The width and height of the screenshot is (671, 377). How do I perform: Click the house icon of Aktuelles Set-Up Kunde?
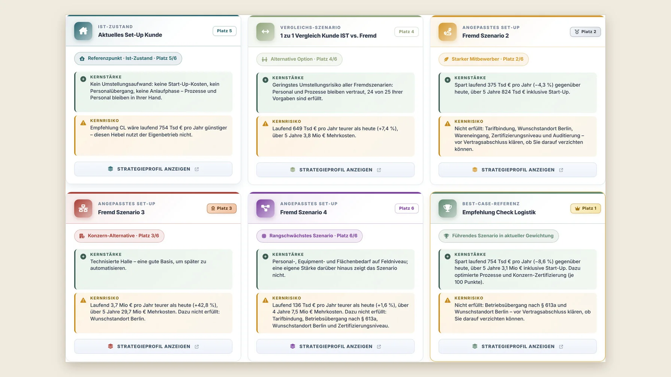83,31
